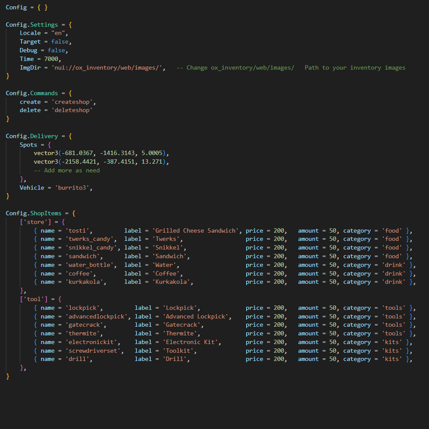Image resolution: width=429 pixels, height=429 pixels.
Task: Click the 'twerks_candy' item name
Action: [89, 239]
